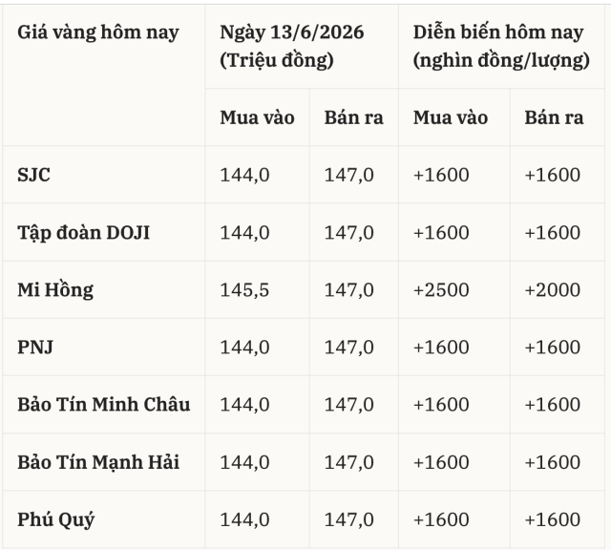Select PNJ's +1600 buy change value
This screenshot has width=611, height=550.
pyautogui.click(x=441, y=348)
